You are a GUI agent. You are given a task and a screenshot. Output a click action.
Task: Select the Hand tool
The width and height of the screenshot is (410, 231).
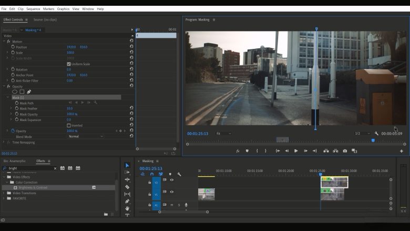127,208
